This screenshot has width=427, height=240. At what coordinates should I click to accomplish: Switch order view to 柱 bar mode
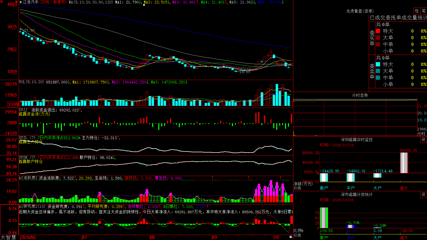pos(417,11)
